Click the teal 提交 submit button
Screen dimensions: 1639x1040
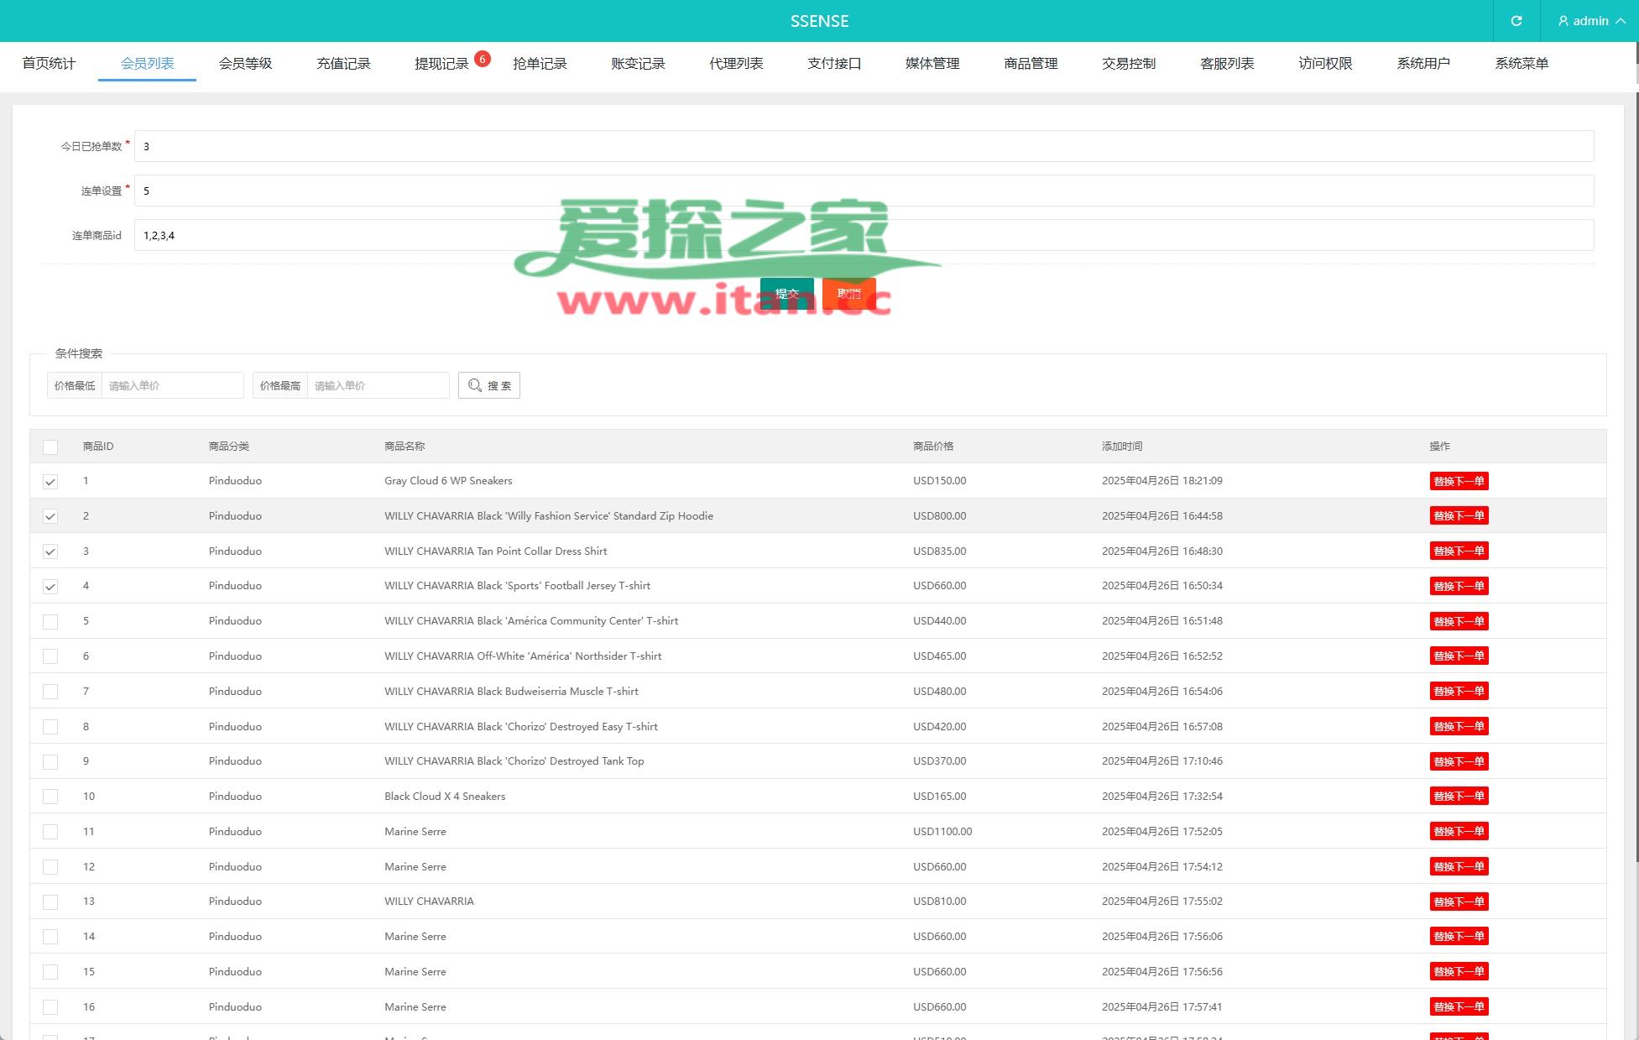(x=786, y=294)
